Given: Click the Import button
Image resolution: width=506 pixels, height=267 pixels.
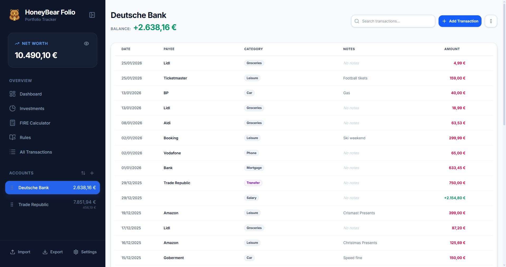Looking at the screenshot, I should pos(20,252).
